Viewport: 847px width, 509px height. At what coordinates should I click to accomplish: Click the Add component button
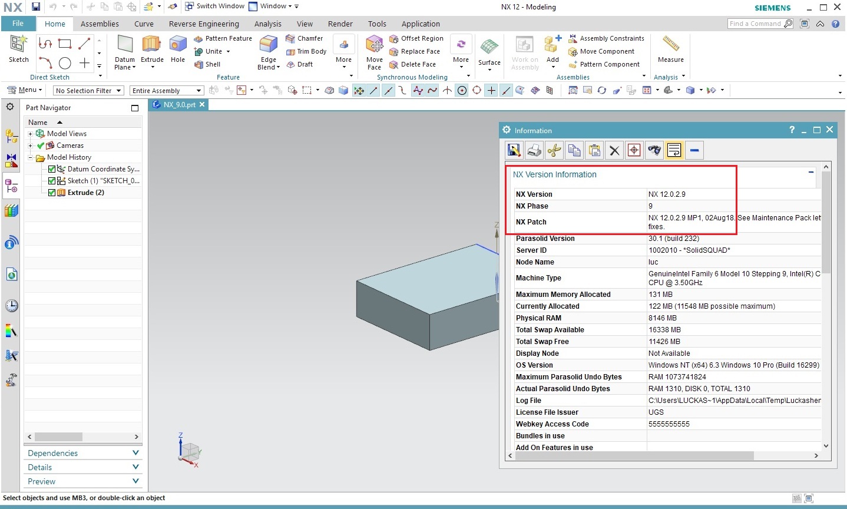(x=552, y=52)
